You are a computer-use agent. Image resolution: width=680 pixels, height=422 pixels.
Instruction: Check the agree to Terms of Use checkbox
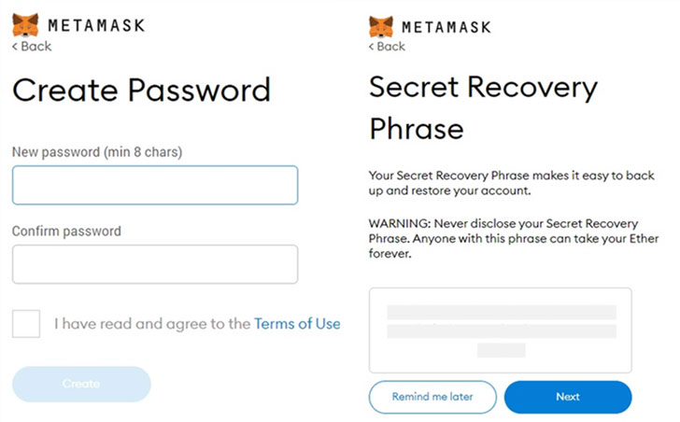[x=26, y=324]
